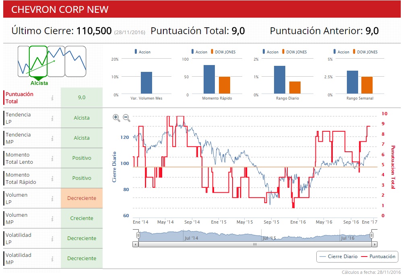Open info icon for Tendencia MP
This screenshot has width=404, height=275.
(x=52, y=138)
